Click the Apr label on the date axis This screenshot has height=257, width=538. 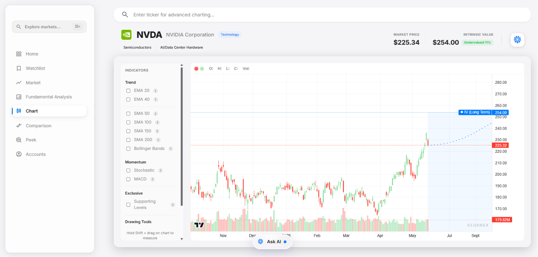tap(380, 236)
